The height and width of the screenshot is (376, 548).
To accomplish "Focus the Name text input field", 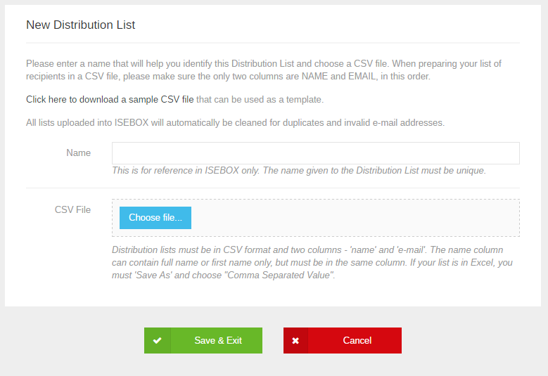I will [x=316, y=153].
